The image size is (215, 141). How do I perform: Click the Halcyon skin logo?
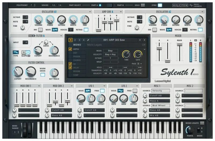click(180, 5)
